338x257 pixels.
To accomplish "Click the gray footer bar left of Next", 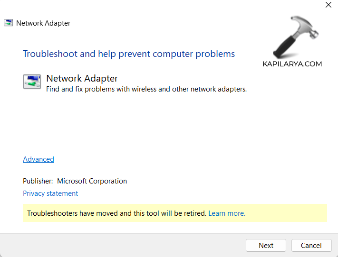I will pyautogui.click(x=119, y=245).
